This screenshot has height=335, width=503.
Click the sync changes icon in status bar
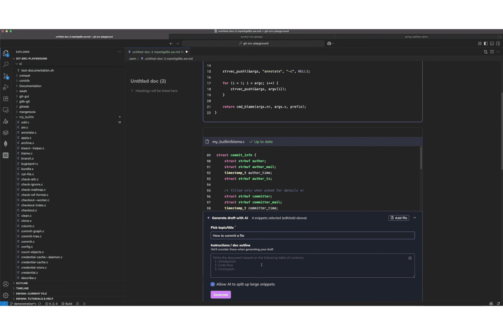coord(40,304)
